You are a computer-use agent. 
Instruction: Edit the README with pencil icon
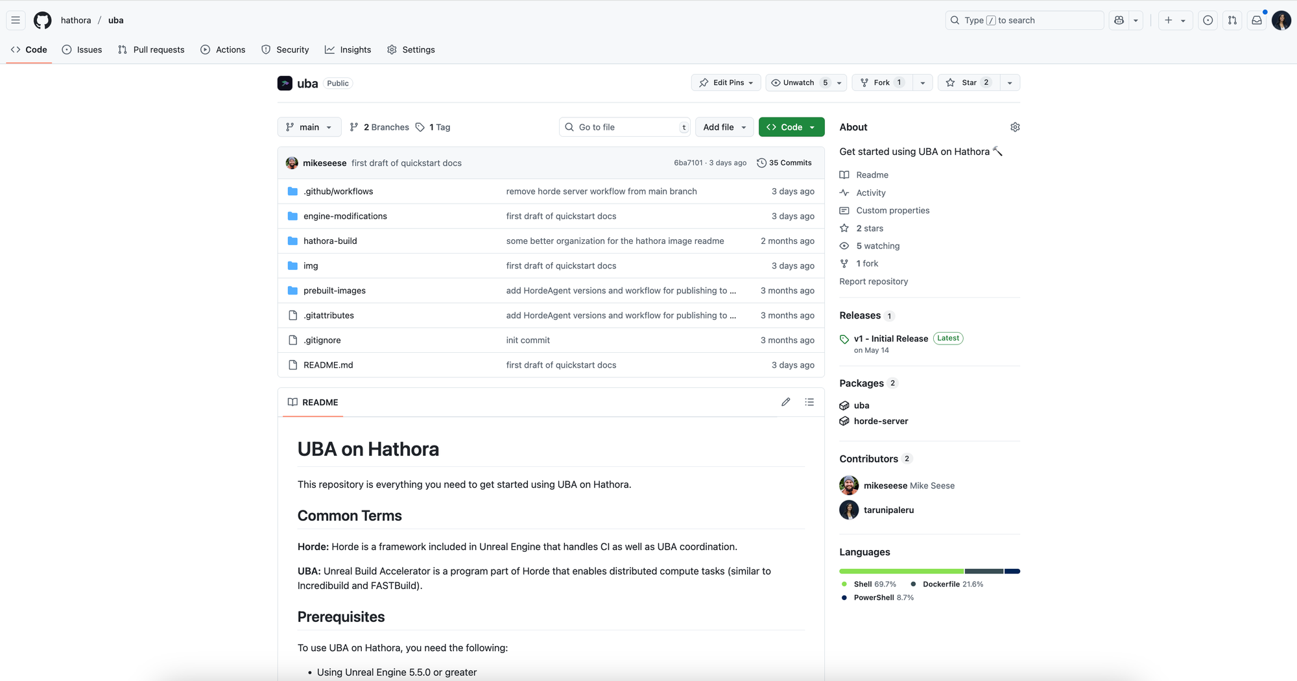(x=786, y=402)
